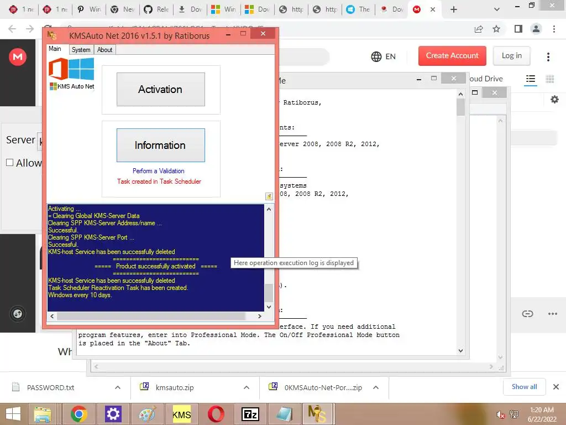Switch to the Pinterest Win tab
Viewport: 566px width, 425px height.
tap(89, 9)
